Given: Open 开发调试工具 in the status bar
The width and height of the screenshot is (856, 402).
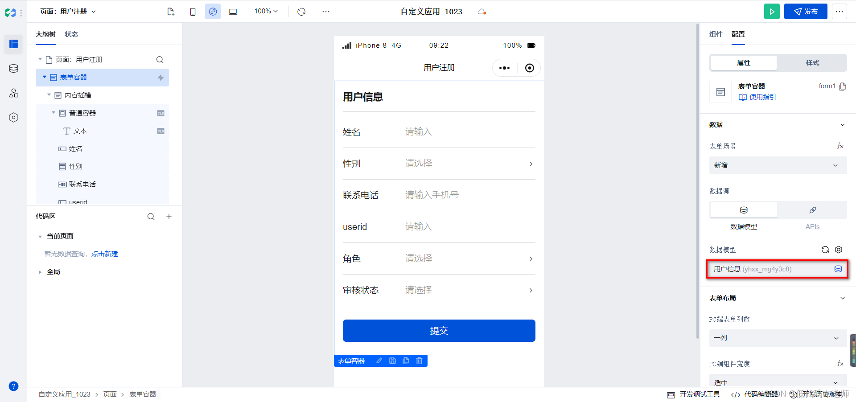Looking at the screenshot, I should click(694, 394).
